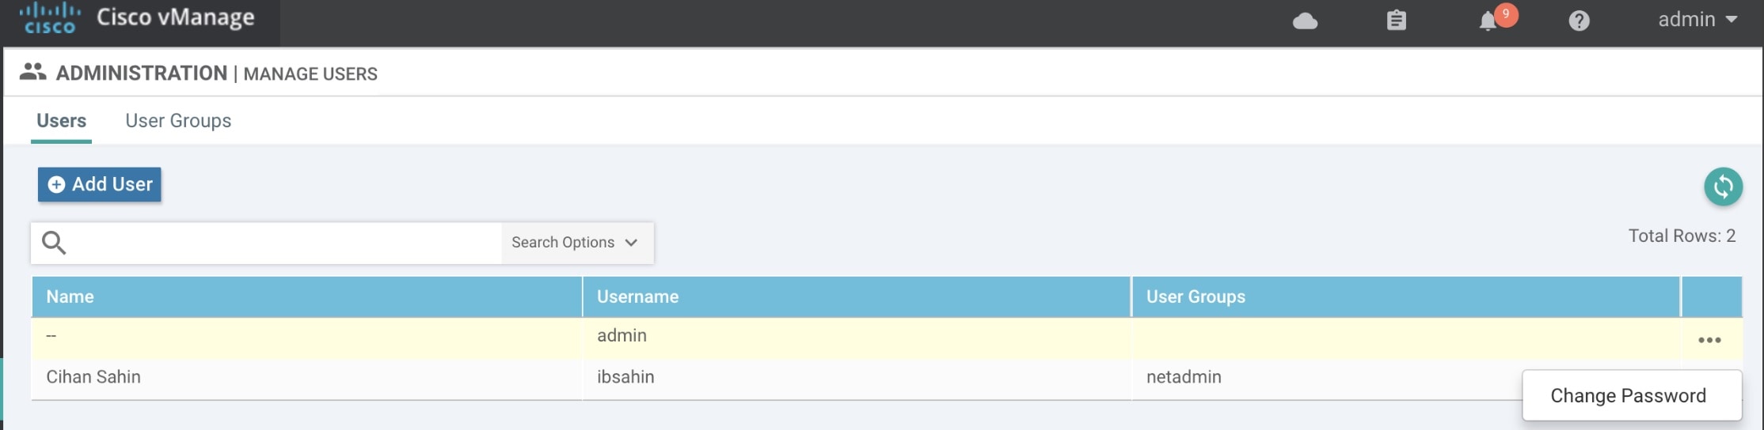This screenshot has width=1764, height=430.
Task: Open the tasks clipboard icon
Action: [1397, 20]
